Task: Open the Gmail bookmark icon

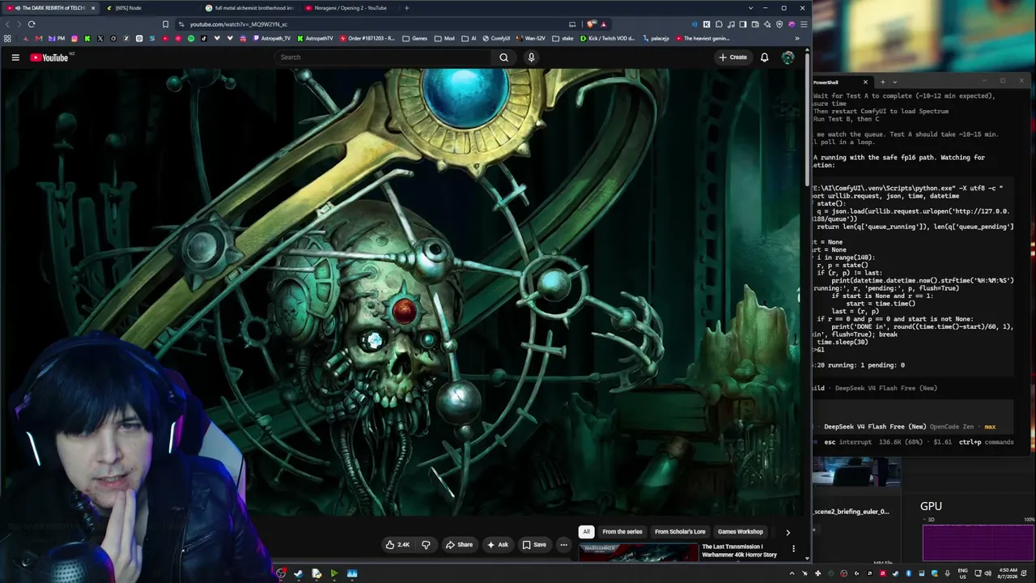Action: click(x=39, y=39)
